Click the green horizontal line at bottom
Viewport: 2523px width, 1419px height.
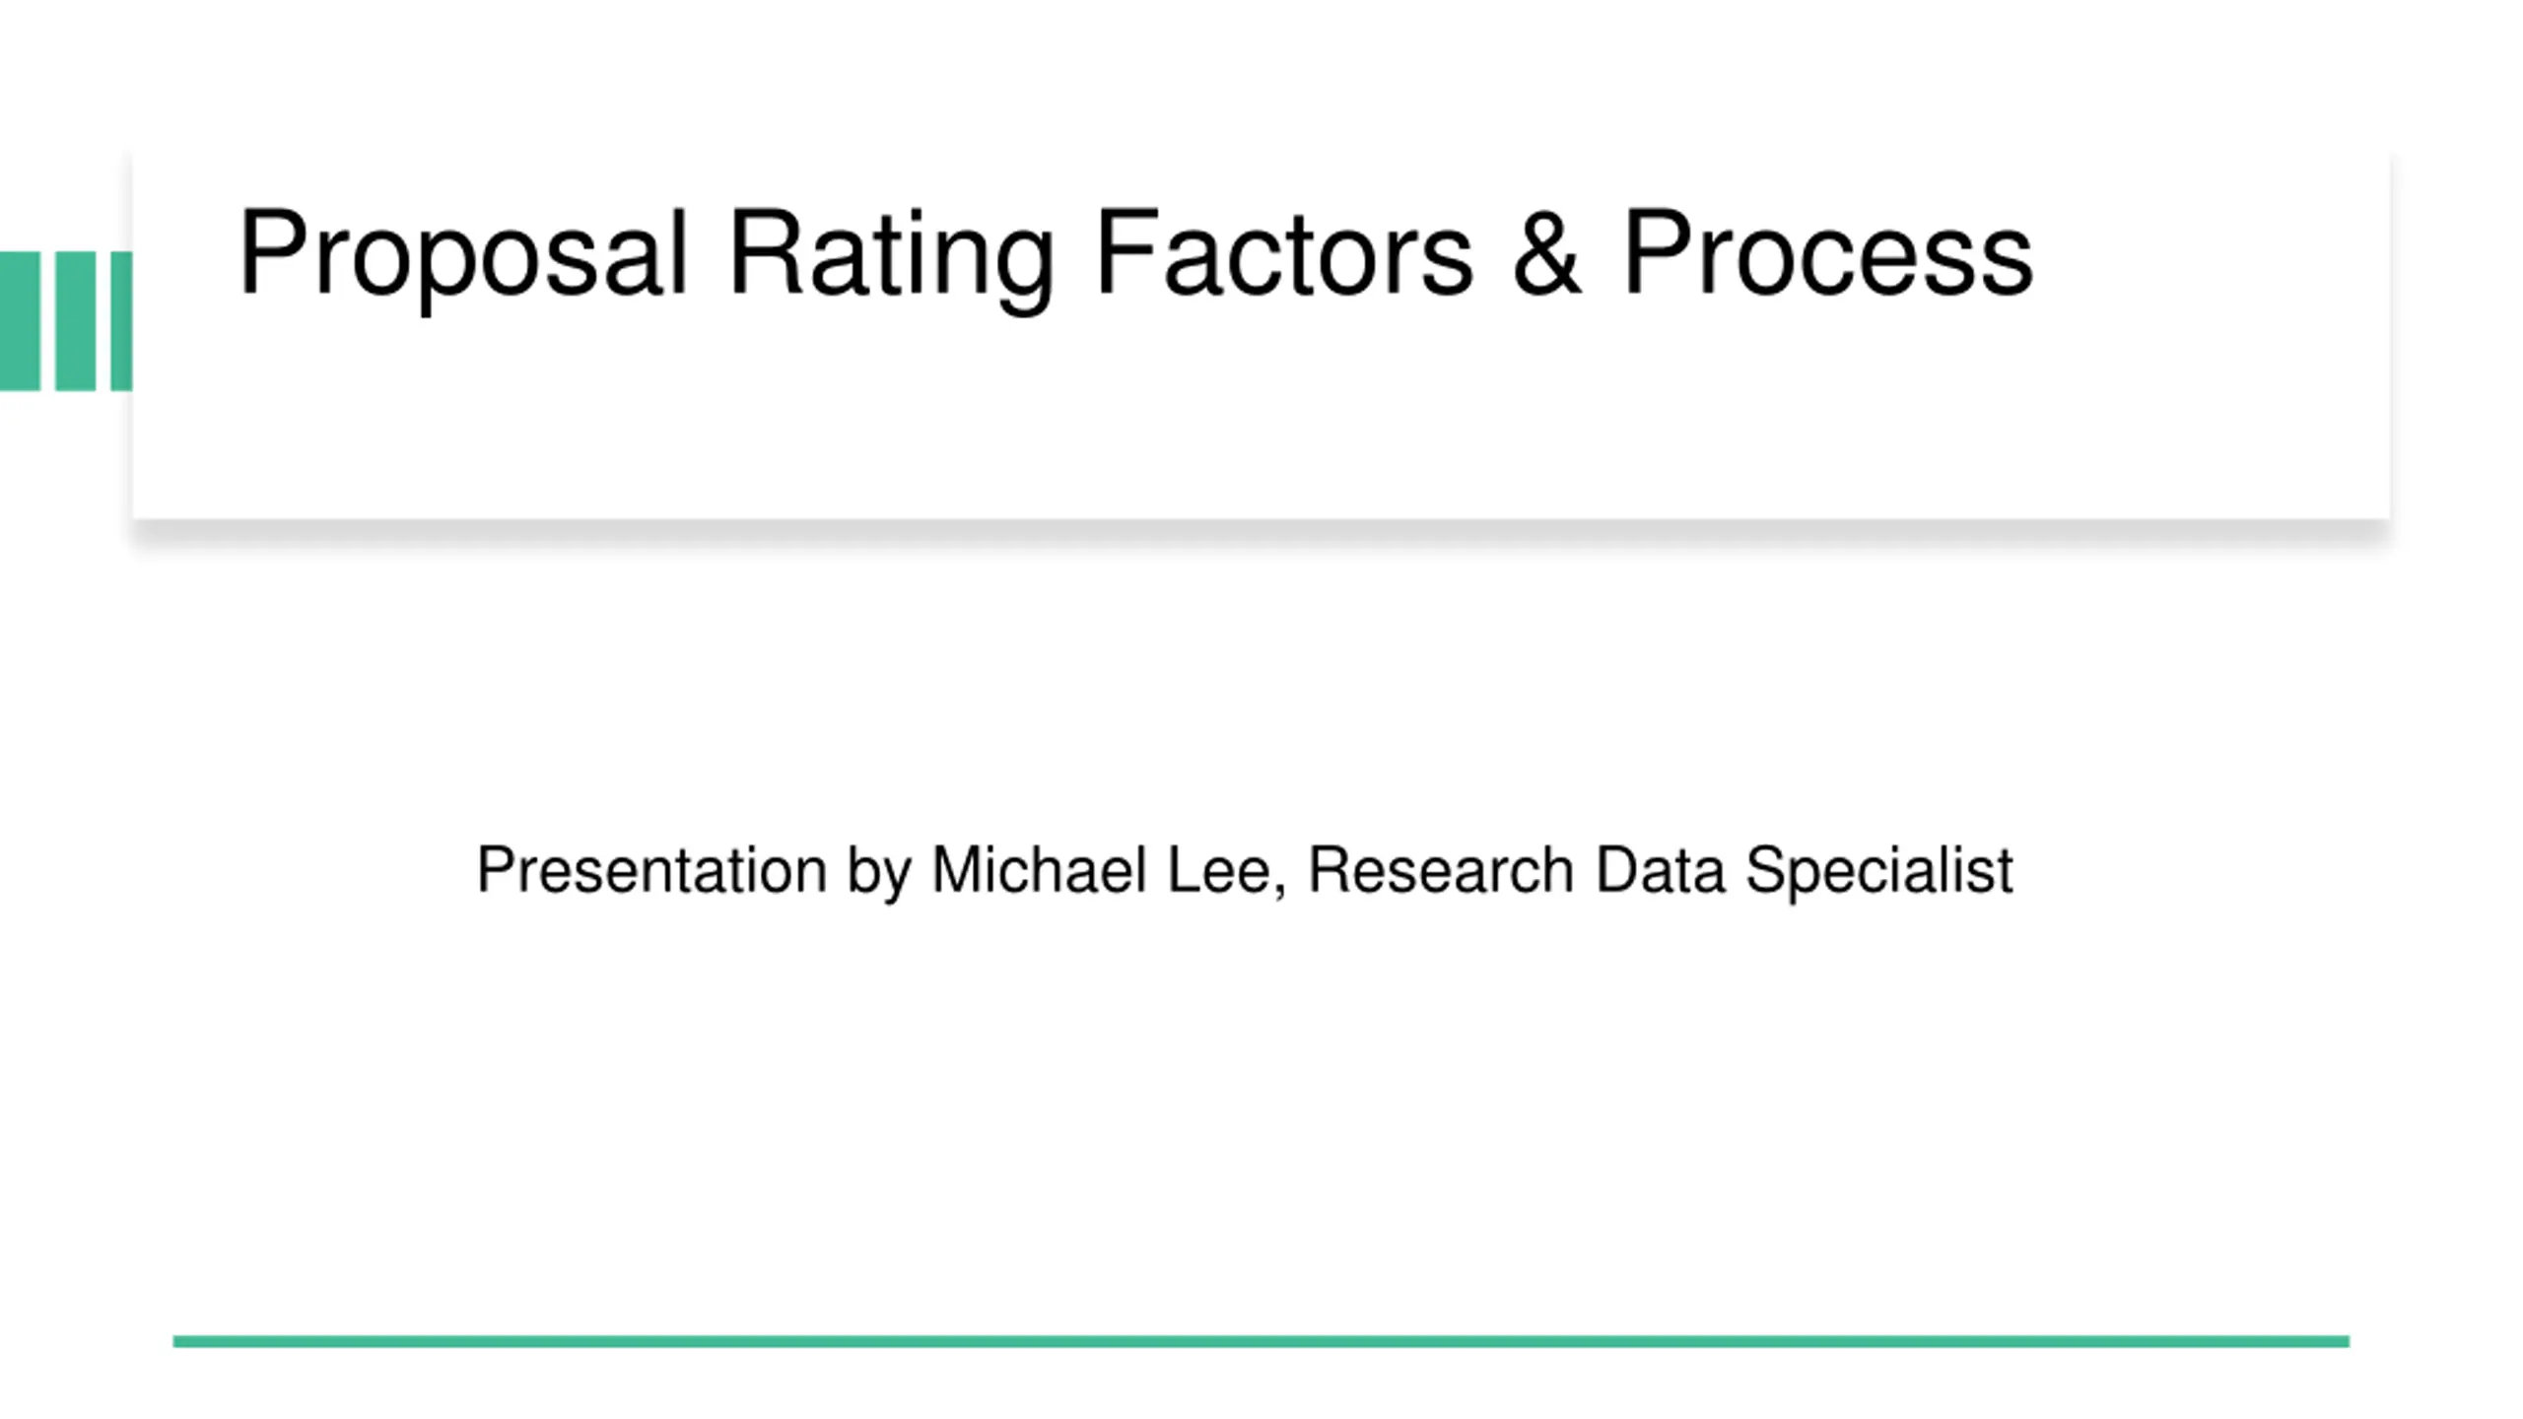point(1261,1341)
